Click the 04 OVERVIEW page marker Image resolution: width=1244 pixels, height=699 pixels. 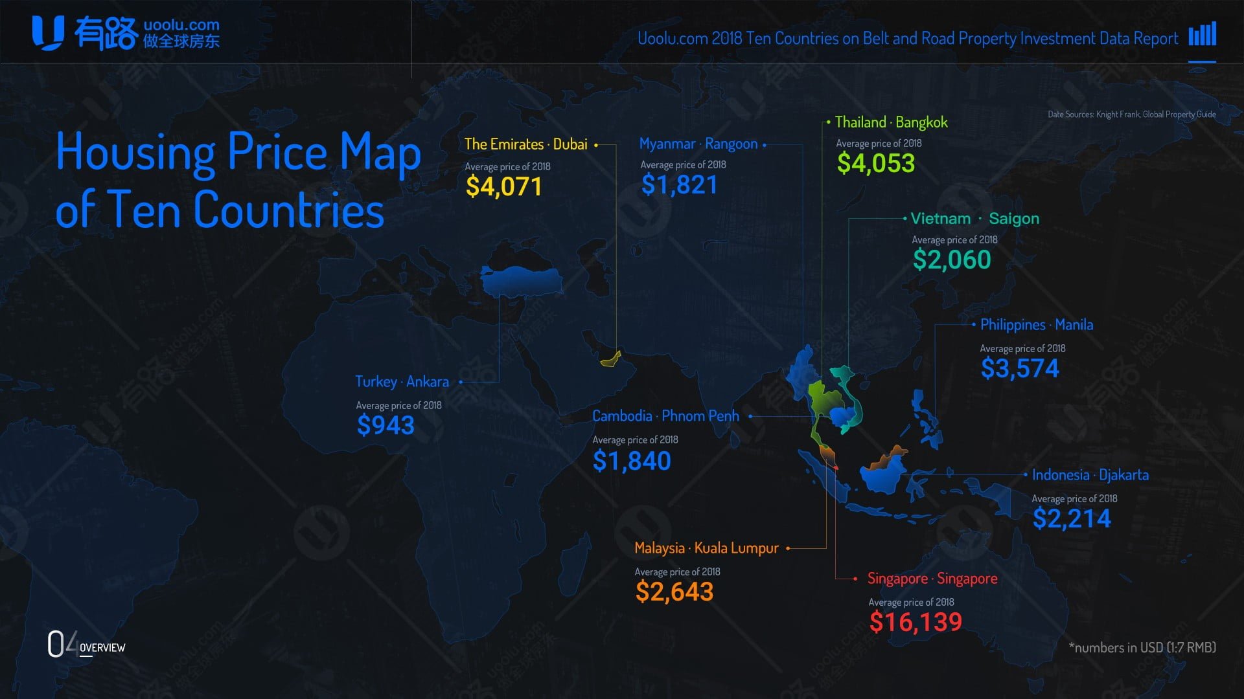pos(86,645)
